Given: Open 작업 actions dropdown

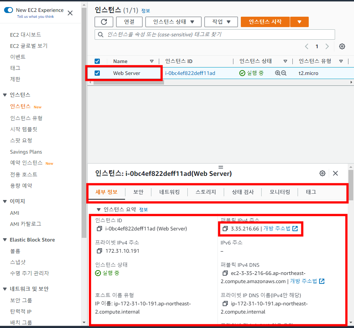Looking at the screenshot, I should (221, 22).
